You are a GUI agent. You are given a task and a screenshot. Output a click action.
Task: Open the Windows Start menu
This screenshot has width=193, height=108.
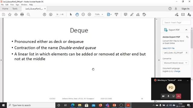tap(3, 105)
